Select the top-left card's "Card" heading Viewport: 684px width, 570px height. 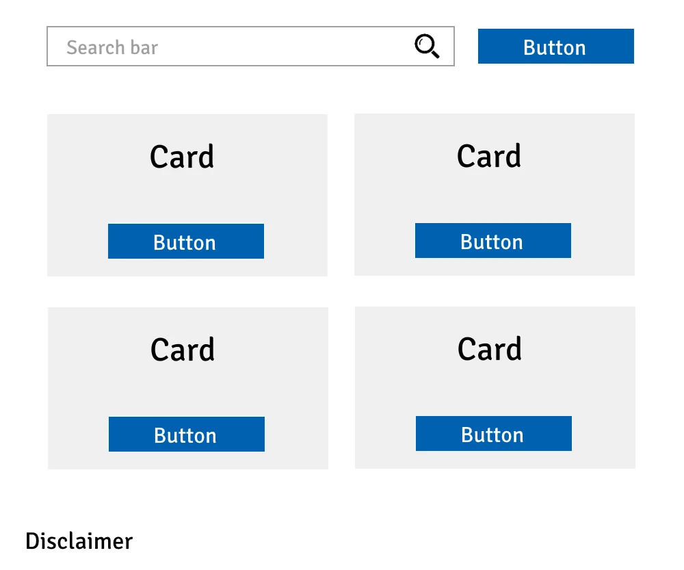(x=182, y=157)
